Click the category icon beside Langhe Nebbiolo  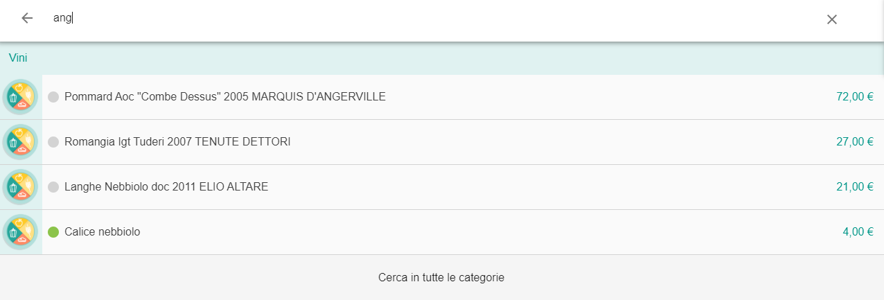(x=21, y=187)
